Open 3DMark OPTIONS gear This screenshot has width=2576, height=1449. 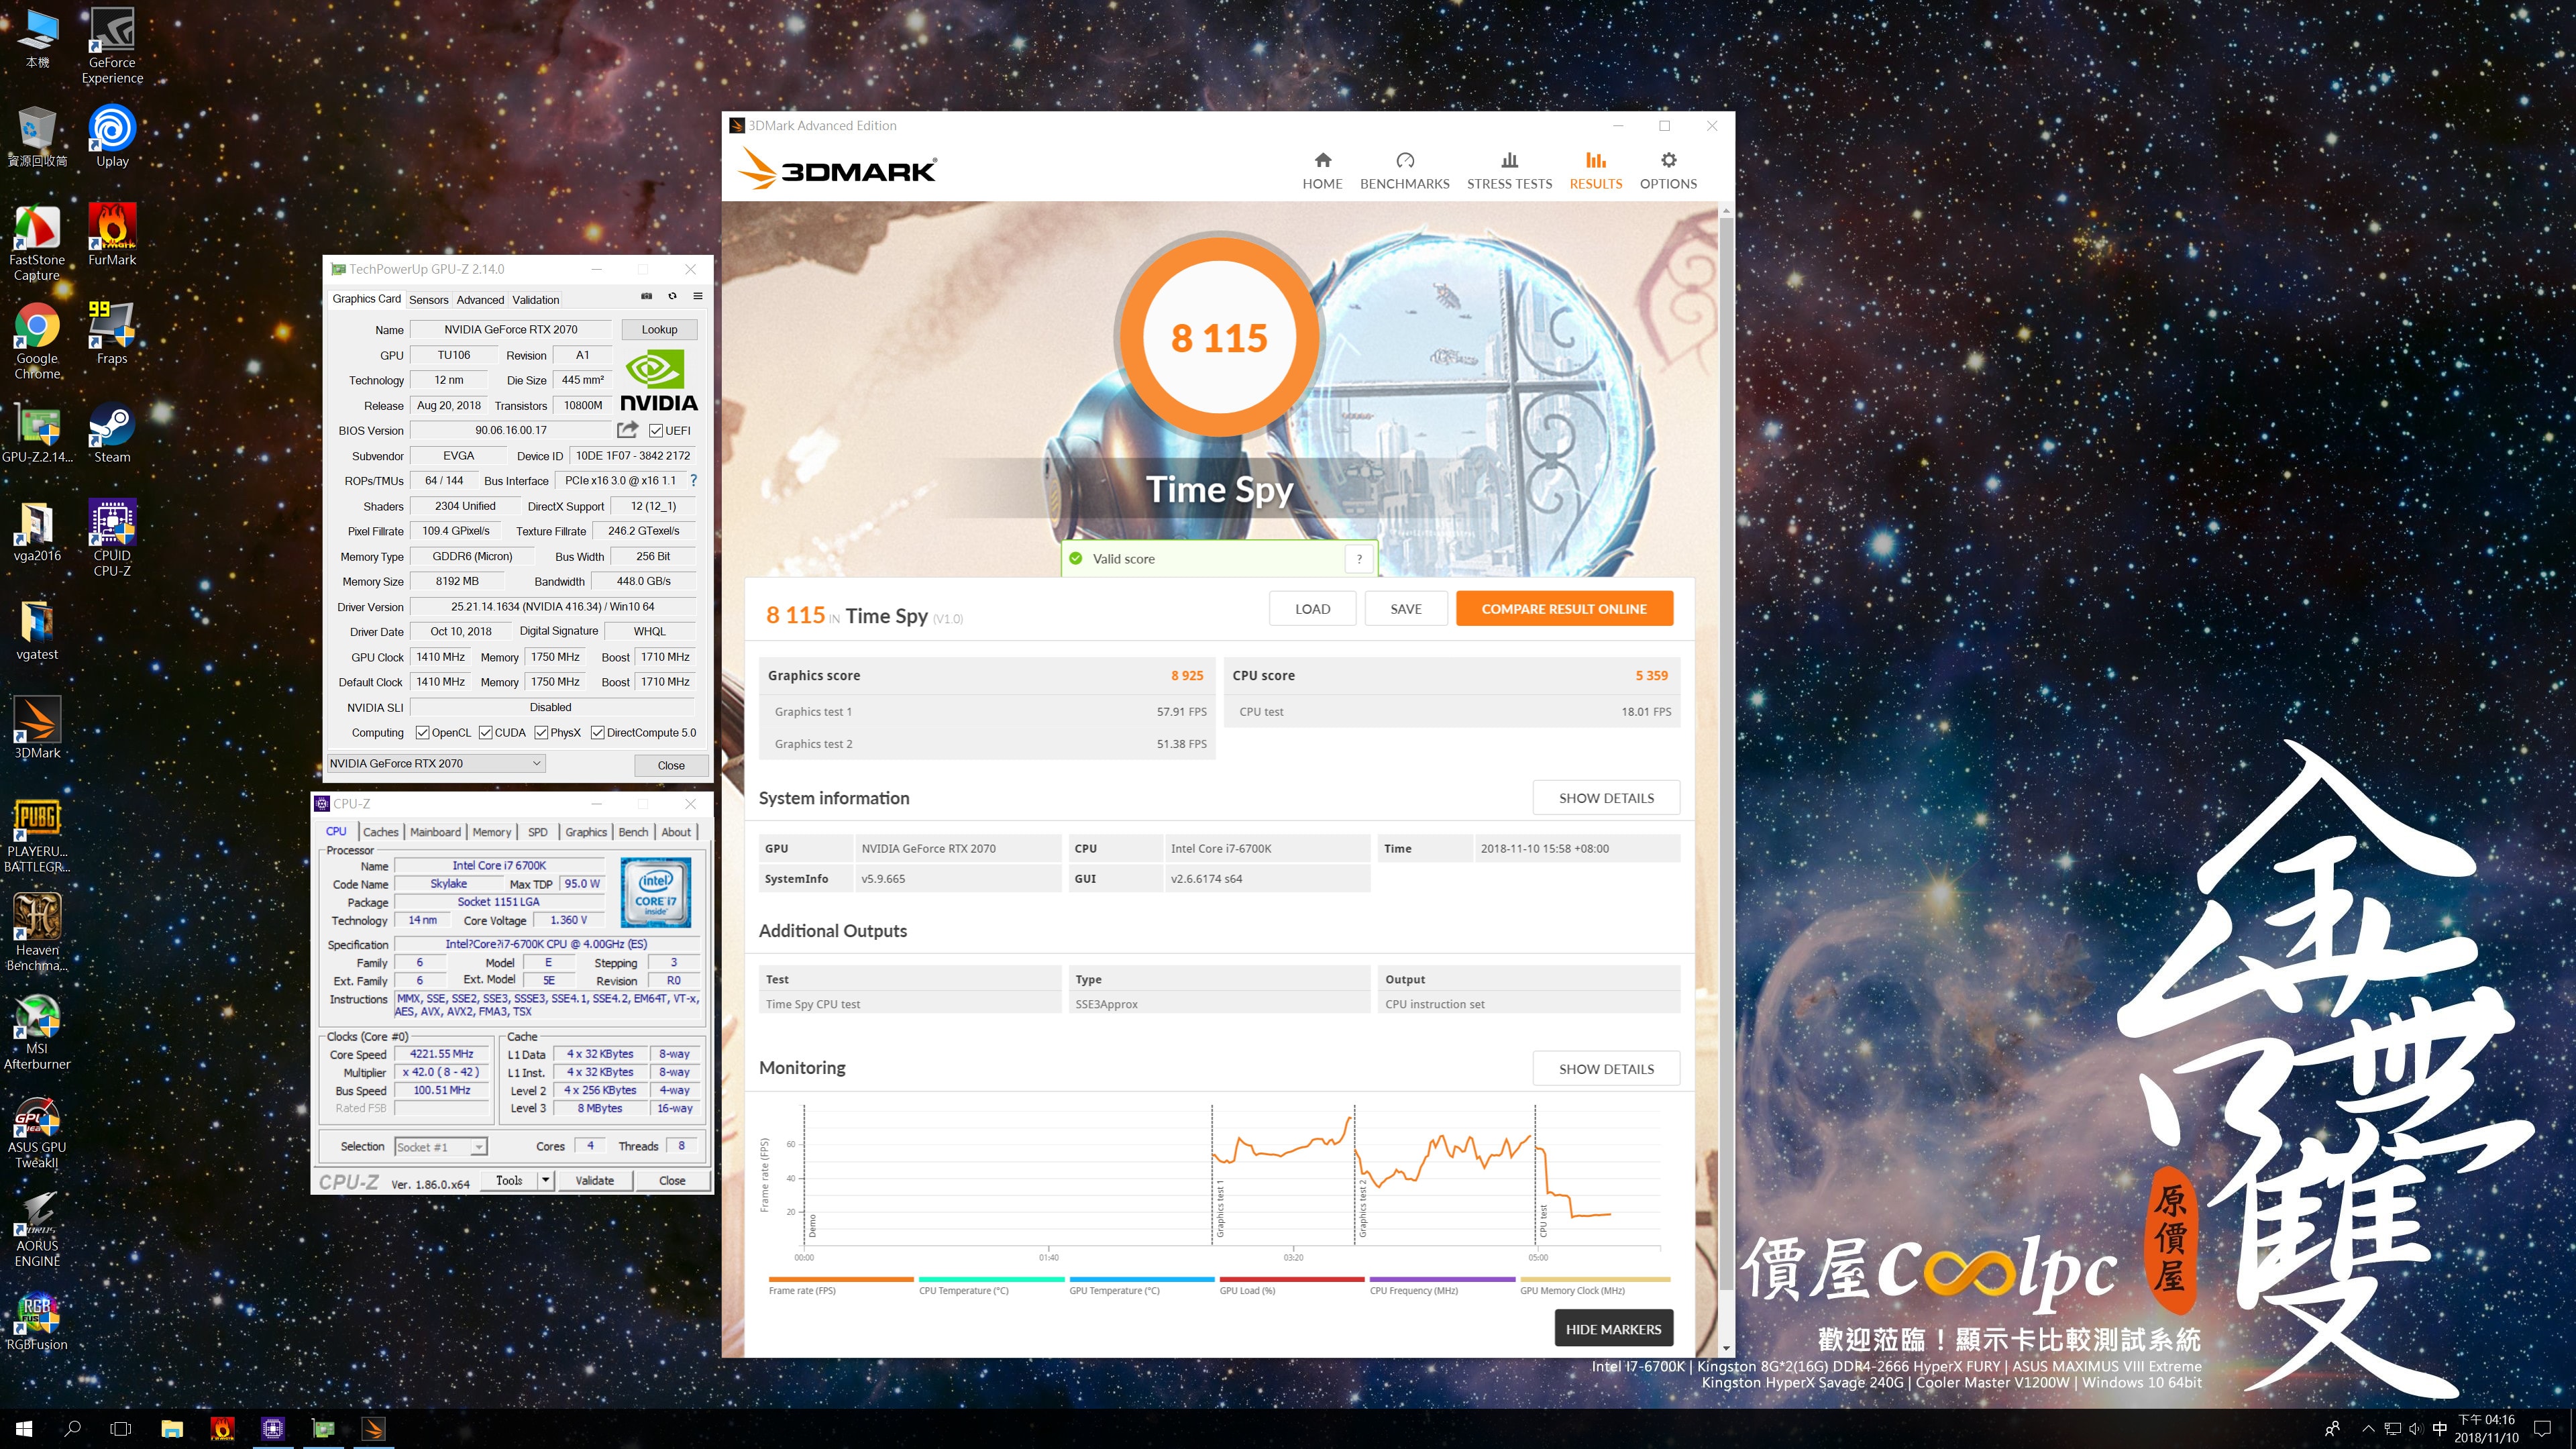(1668, 171)
